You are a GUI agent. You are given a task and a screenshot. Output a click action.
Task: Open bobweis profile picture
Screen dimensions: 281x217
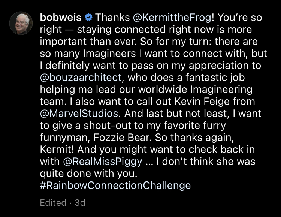[x=21, y=23]
